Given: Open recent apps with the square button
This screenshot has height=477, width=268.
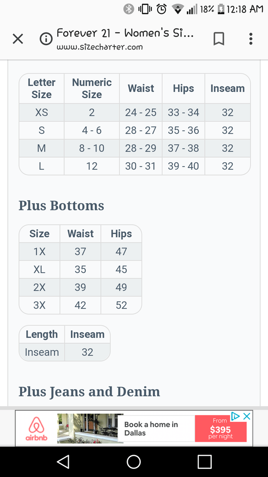Looking at the screenshot, I should 204,461.
